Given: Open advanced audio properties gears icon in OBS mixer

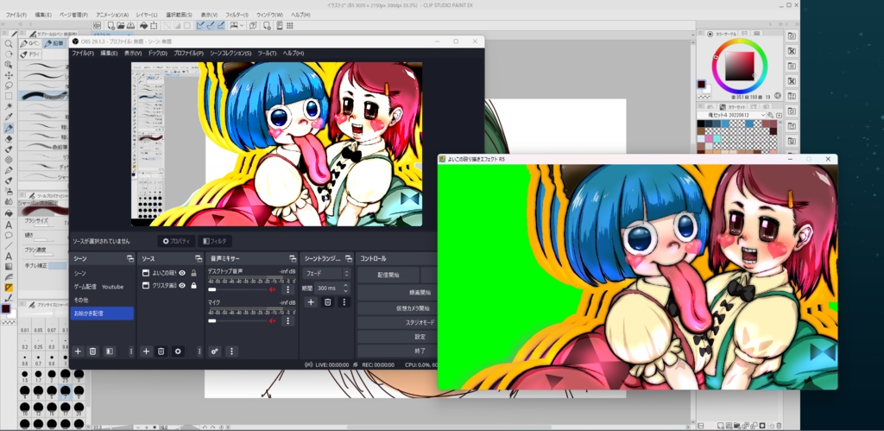Looking at the screenshot, I should (x=215, y=352).
